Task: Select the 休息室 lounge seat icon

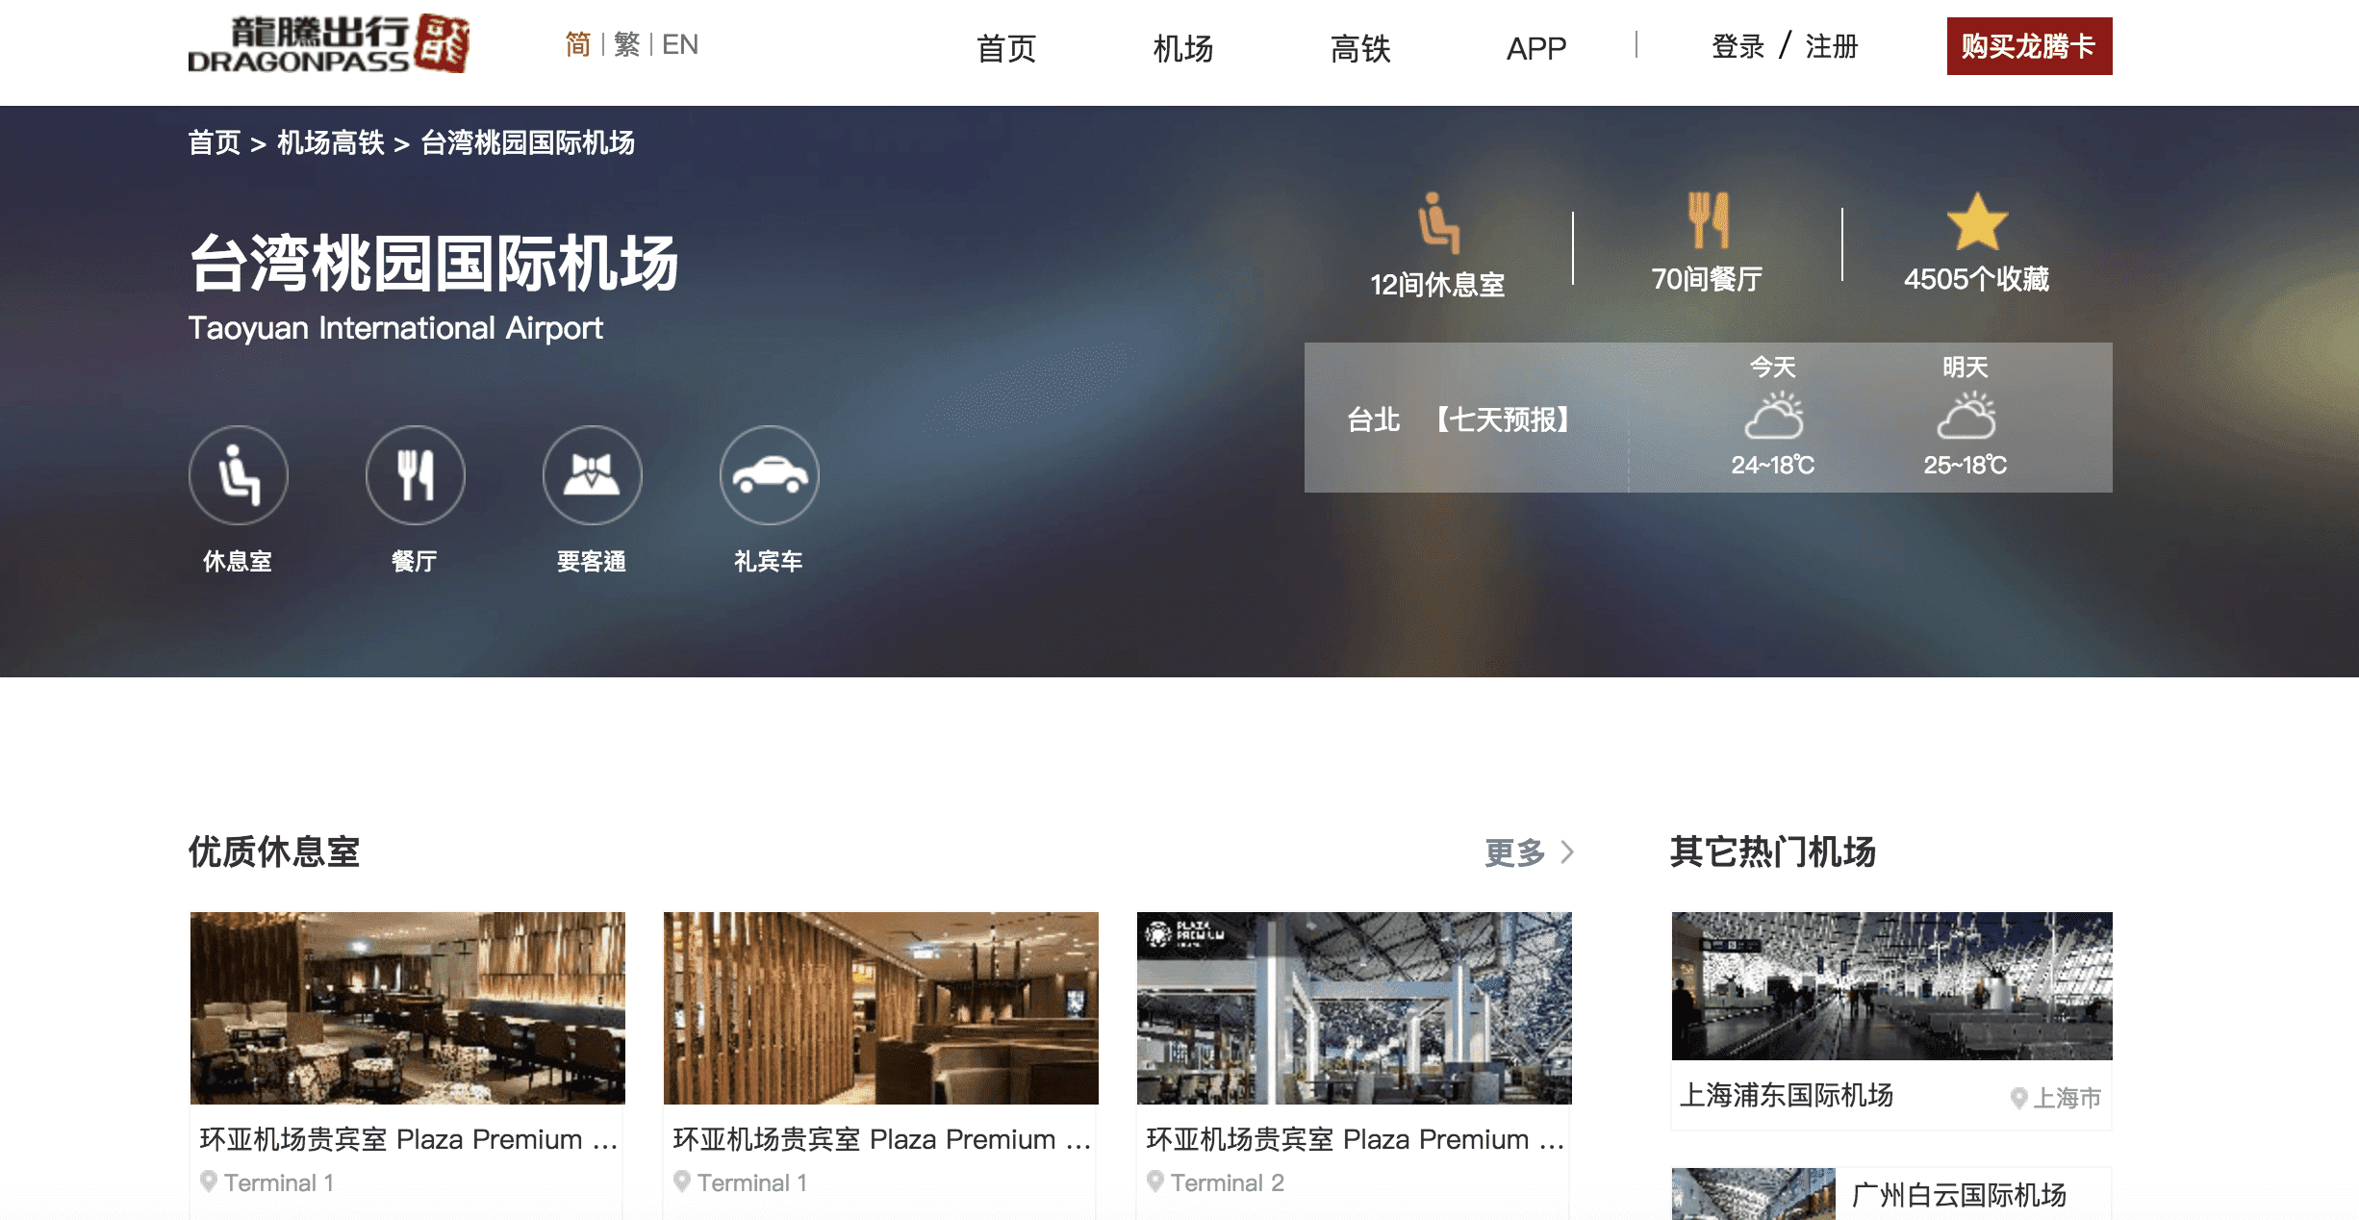Action: [x=239, y=475]
